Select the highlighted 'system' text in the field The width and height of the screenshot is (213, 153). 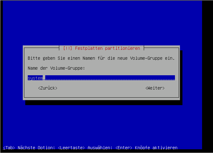[35, 78]
